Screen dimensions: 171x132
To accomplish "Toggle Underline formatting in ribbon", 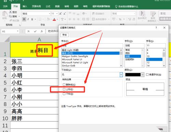I will coord(32,19).
